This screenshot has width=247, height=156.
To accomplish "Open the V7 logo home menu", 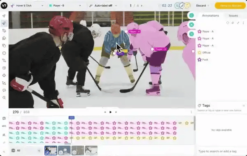I will (4, 5).
